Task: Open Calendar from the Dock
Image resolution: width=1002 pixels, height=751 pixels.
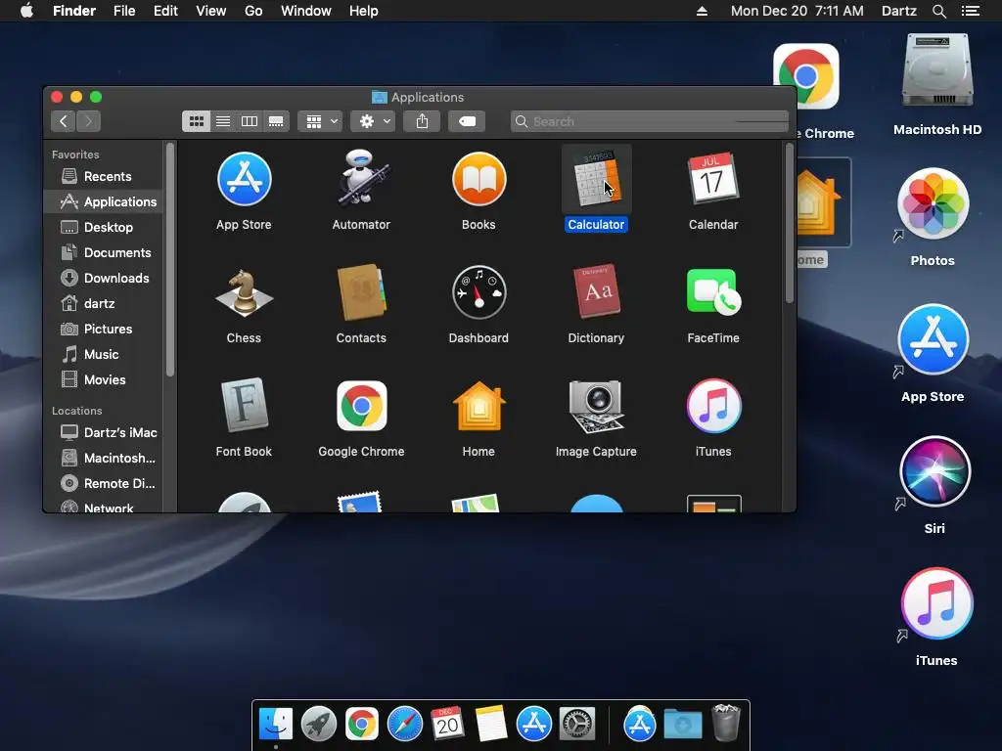Action: click(x=447, y=724)
